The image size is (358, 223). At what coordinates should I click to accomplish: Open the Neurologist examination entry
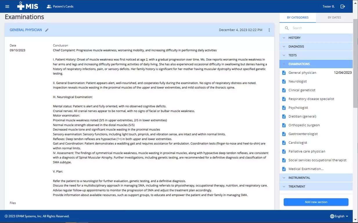click(298, 81)
